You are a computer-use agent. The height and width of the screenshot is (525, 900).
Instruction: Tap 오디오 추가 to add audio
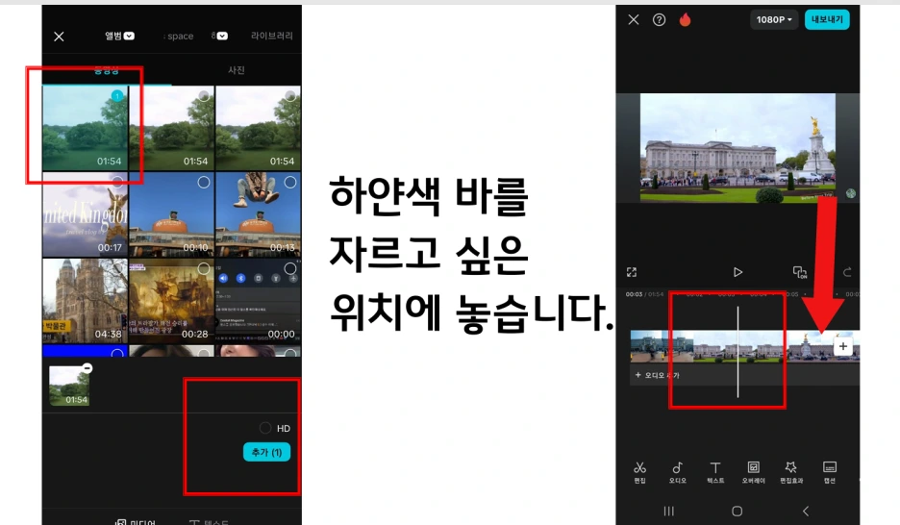(657, 375)
